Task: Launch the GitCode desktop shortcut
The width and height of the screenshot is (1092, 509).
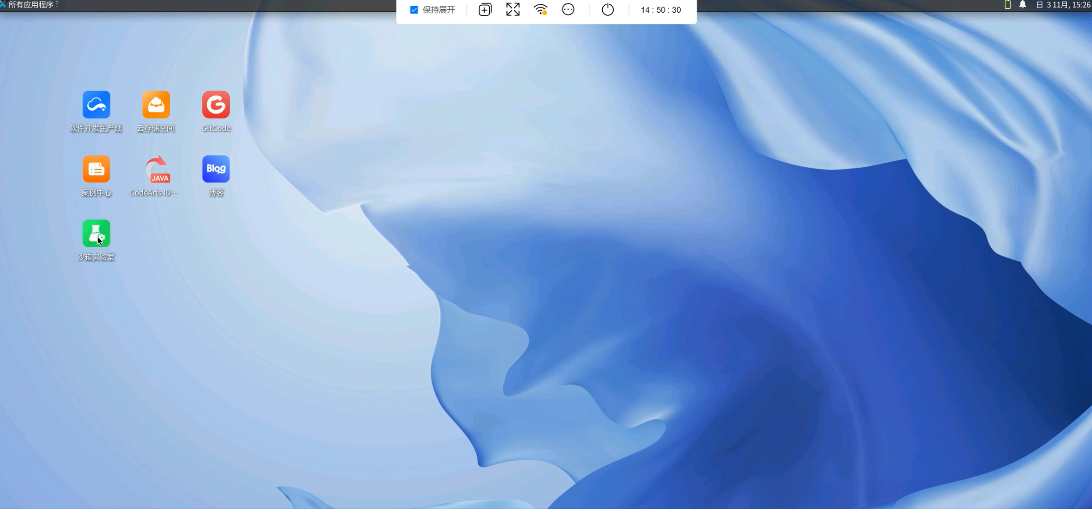Action: pyautogui.click(x=216, y=105)
